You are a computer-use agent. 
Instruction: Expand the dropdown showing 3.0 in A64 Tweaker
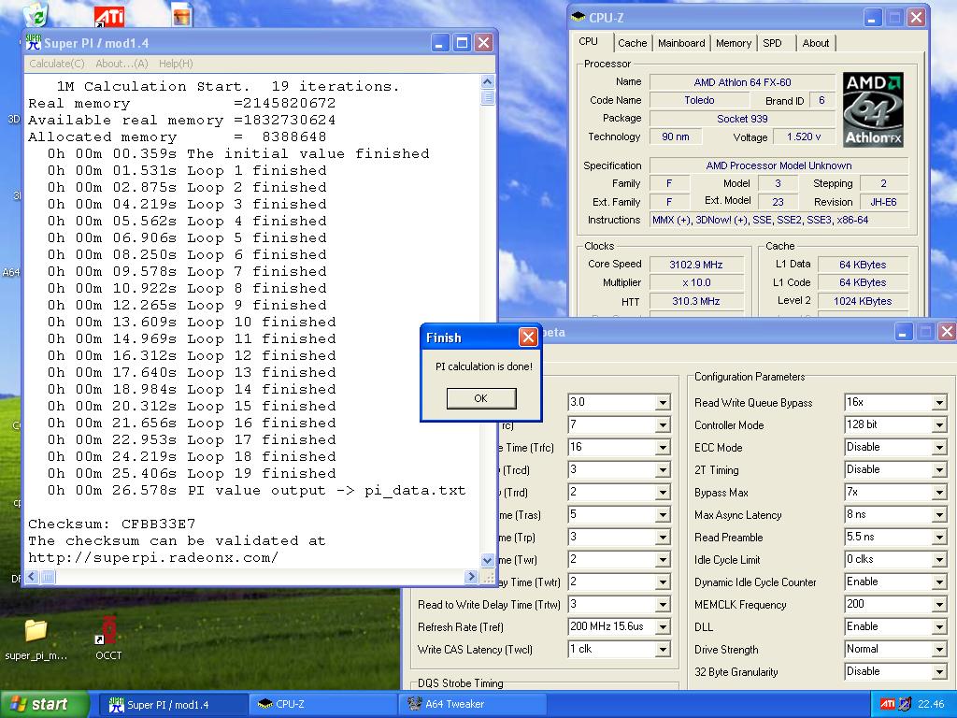pyautogui.click(x=663, y=403)
